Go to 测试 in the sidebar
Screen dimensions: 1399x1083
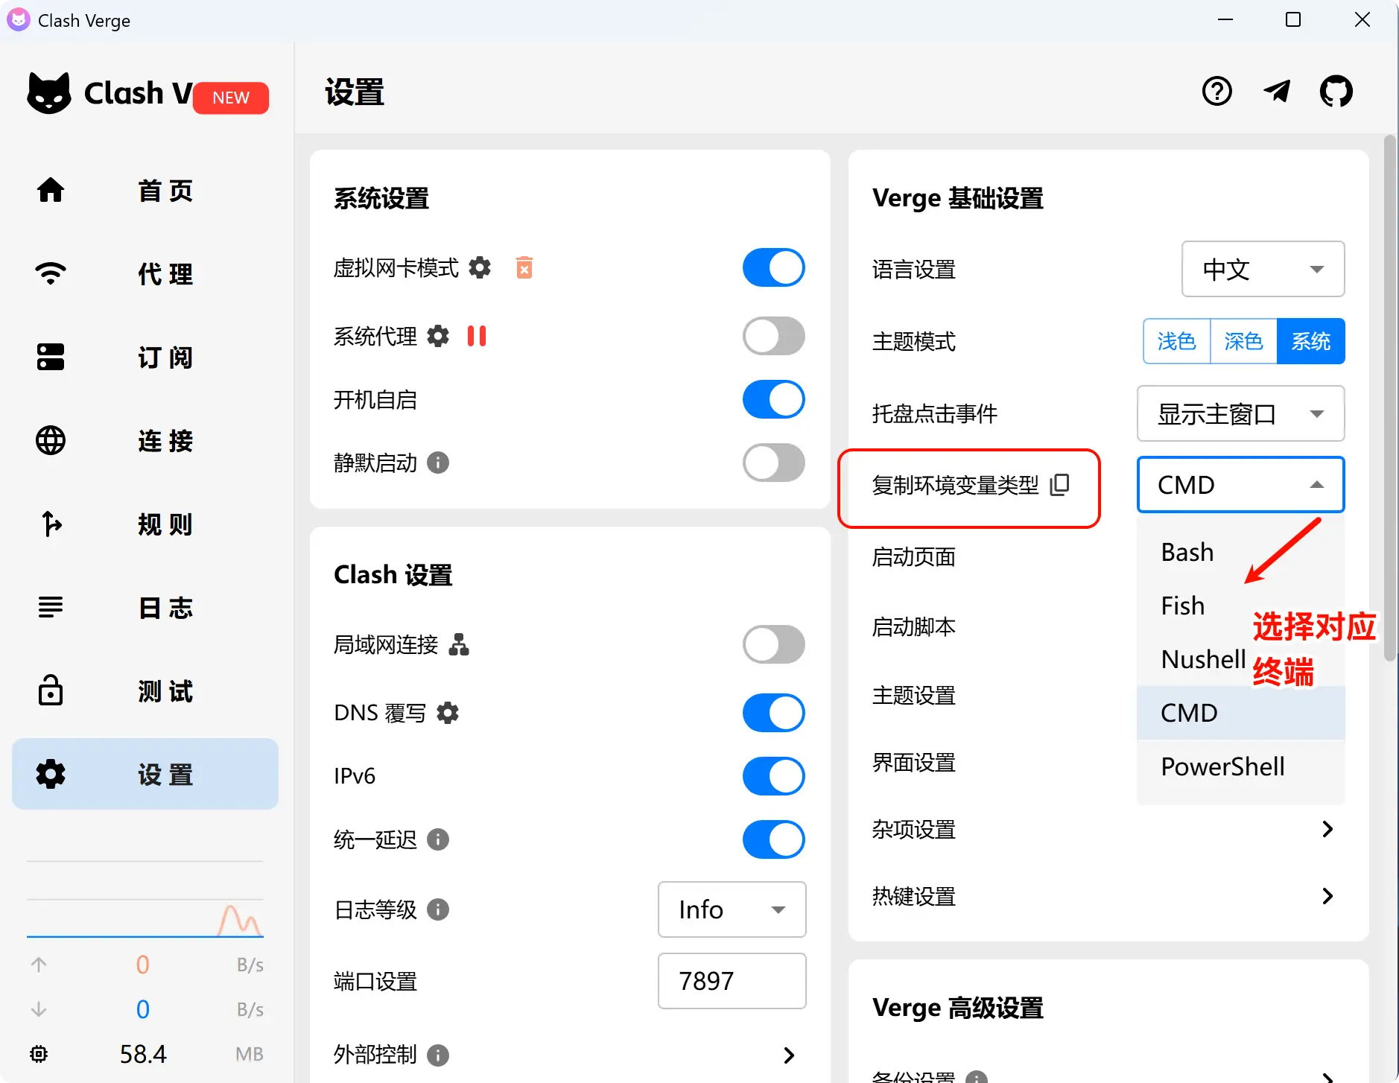pyautogui.click(x=145, y=691)
